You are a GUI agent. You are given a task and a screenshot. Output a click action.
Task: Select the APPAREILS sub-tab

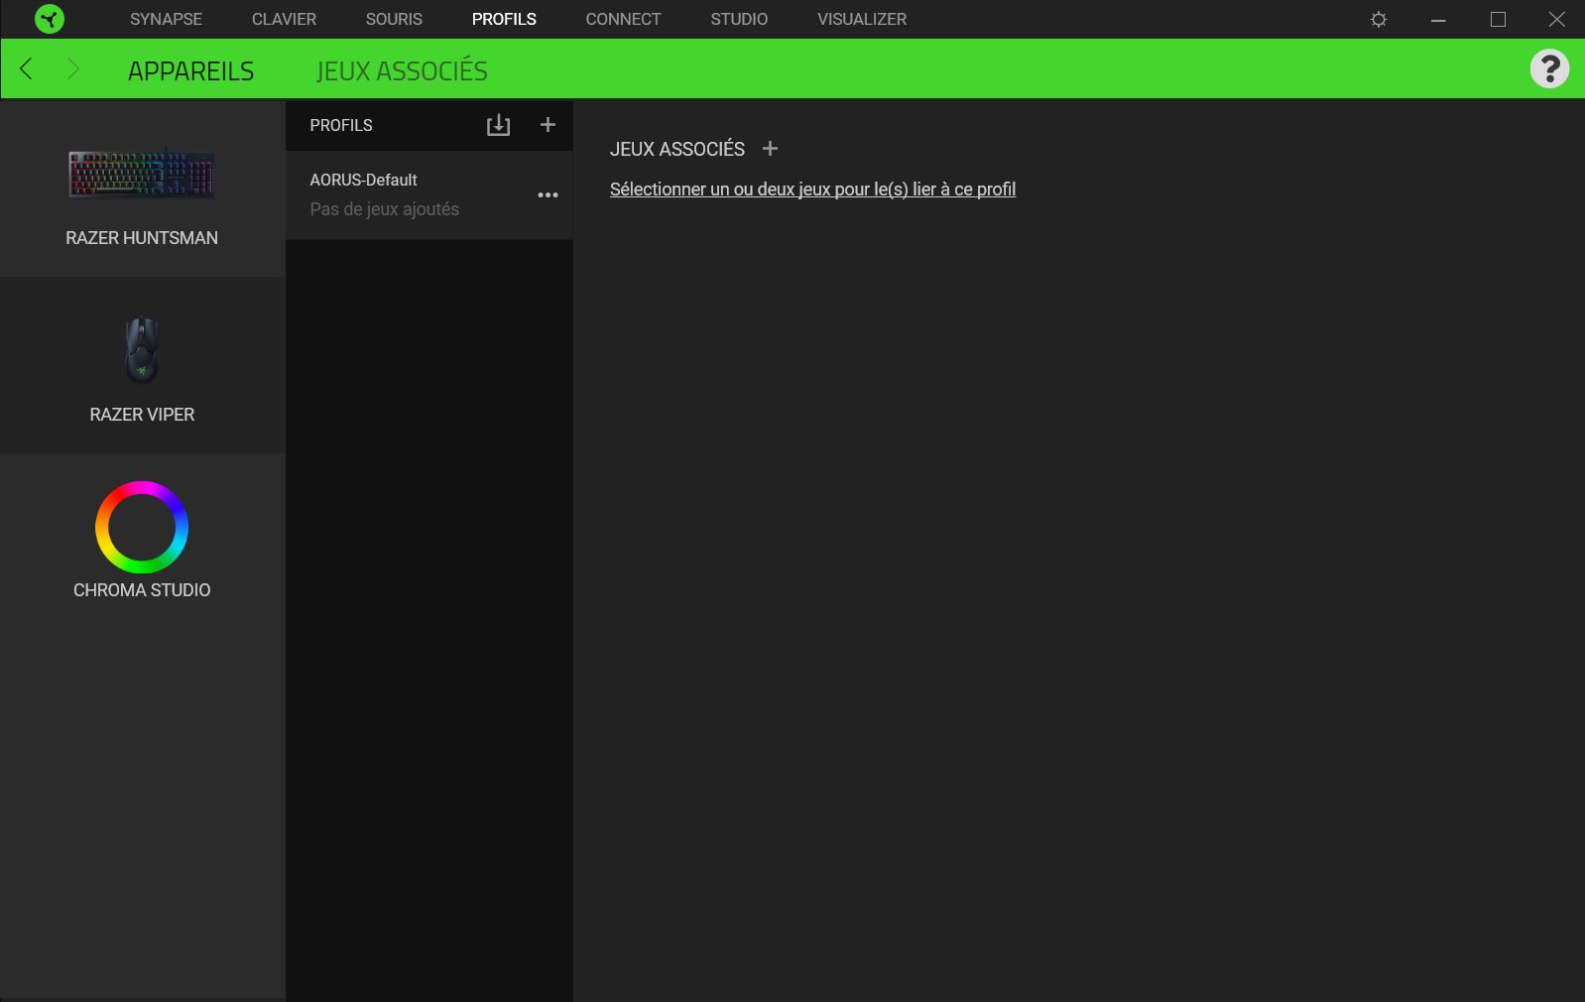click(190, 70)
